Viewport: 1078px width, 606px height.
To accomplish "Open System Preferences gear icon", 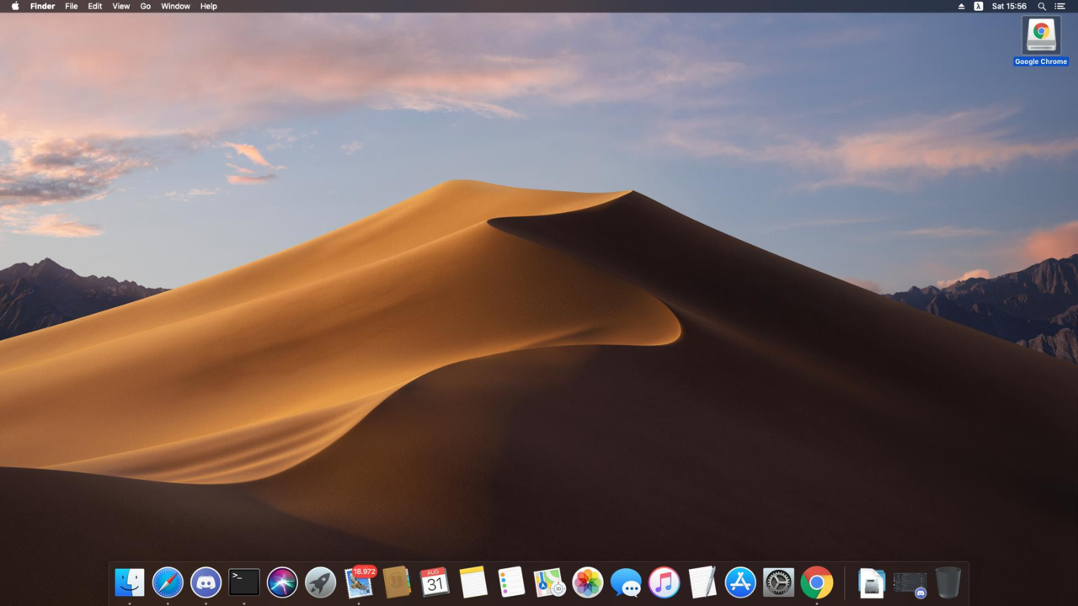I will 778,582.
